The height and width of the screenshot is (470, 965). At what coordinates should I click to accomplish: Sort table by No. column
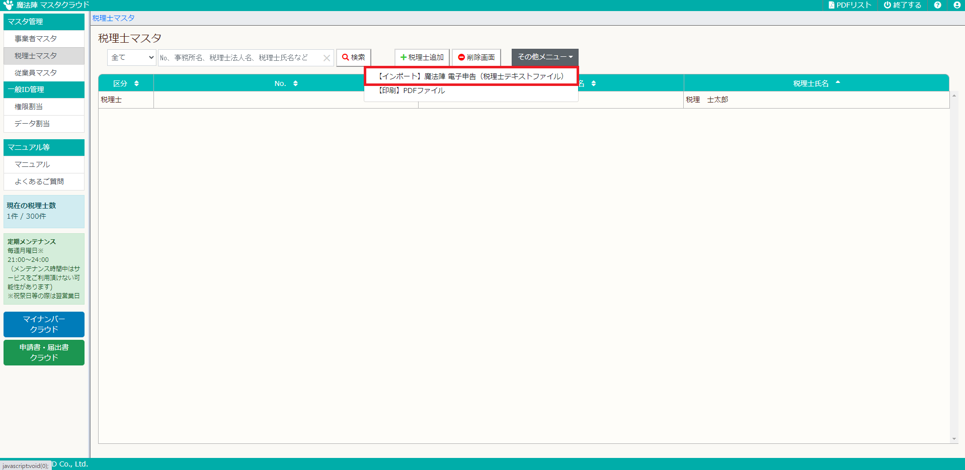286,83
